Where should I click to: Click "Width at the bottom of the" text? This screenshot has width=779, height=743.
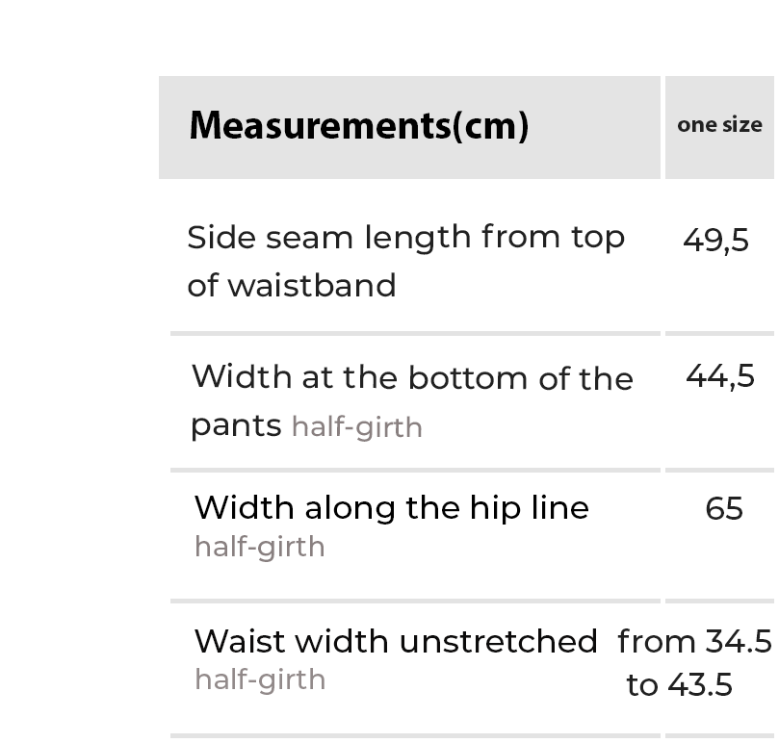click(412, 378)
